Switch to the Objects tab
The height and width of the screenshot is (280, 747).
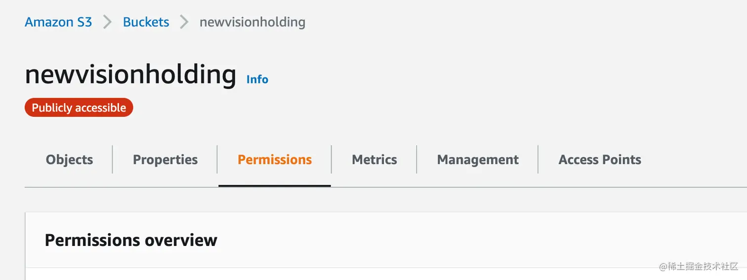point(69,160)
